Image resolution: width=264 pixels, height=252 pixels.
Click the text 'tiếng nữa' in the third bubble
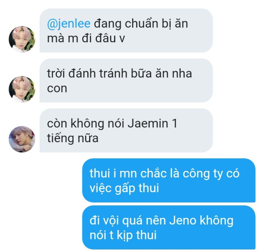73,138
